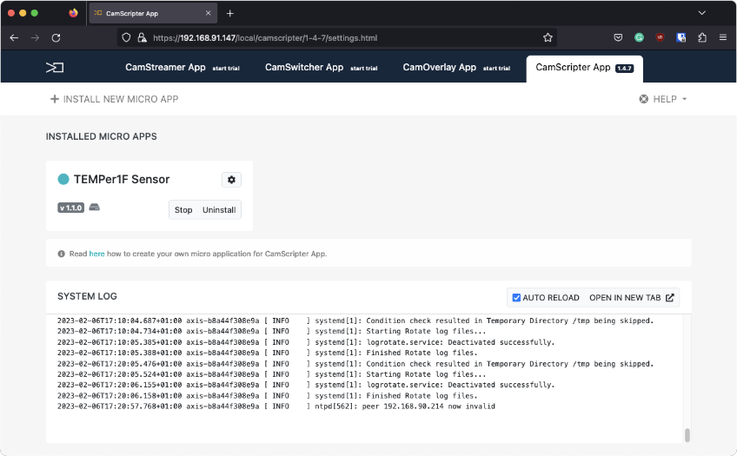Click the green Grammarly extension icon
The height and width of the screenshot is (456, 737).
(x=639, y=37)
